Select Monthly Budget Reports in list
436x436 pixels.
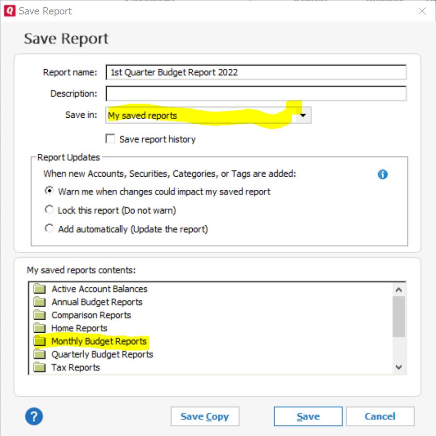click(99, 341)
